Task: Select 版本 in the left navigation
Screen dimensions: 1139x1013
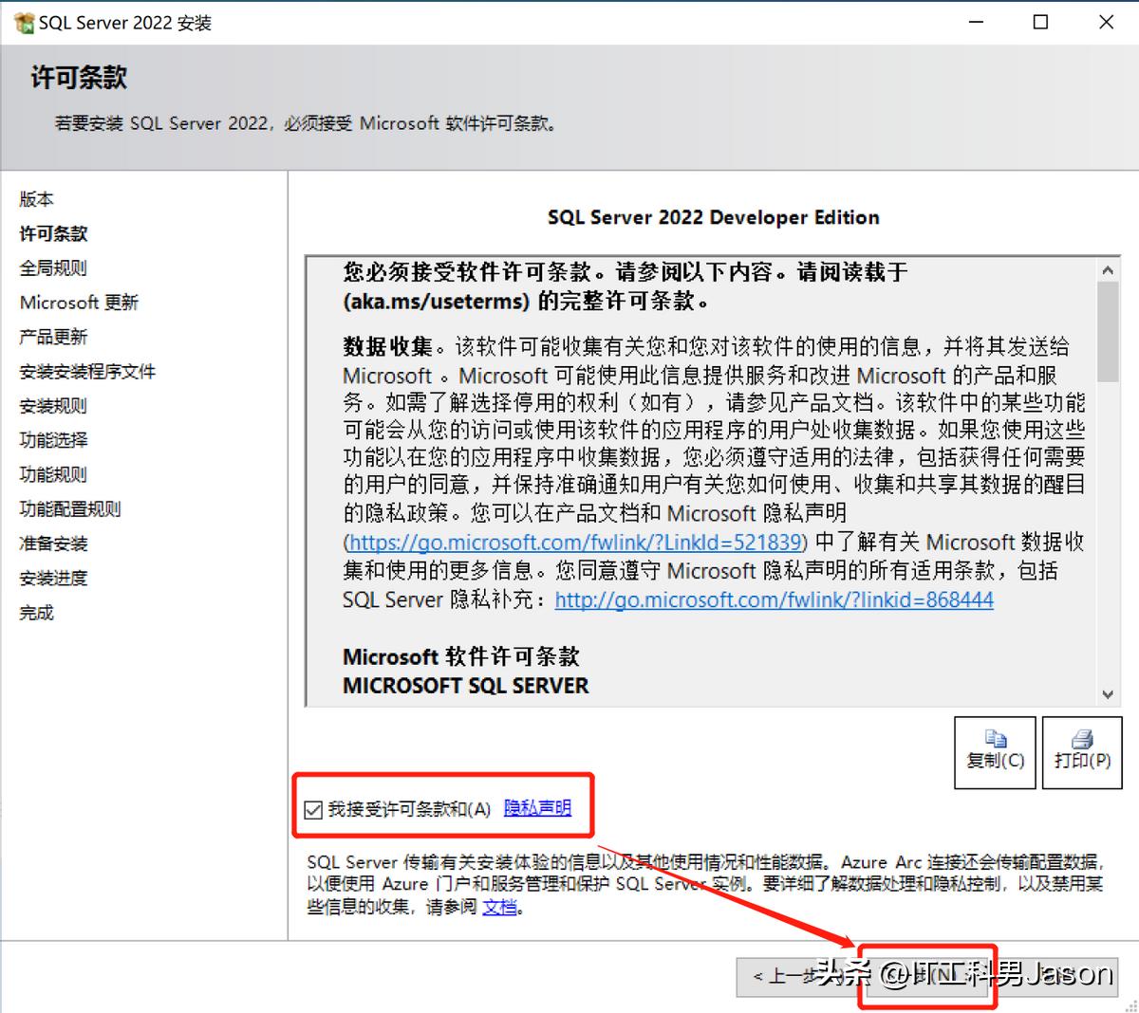Action: point(36,199)
